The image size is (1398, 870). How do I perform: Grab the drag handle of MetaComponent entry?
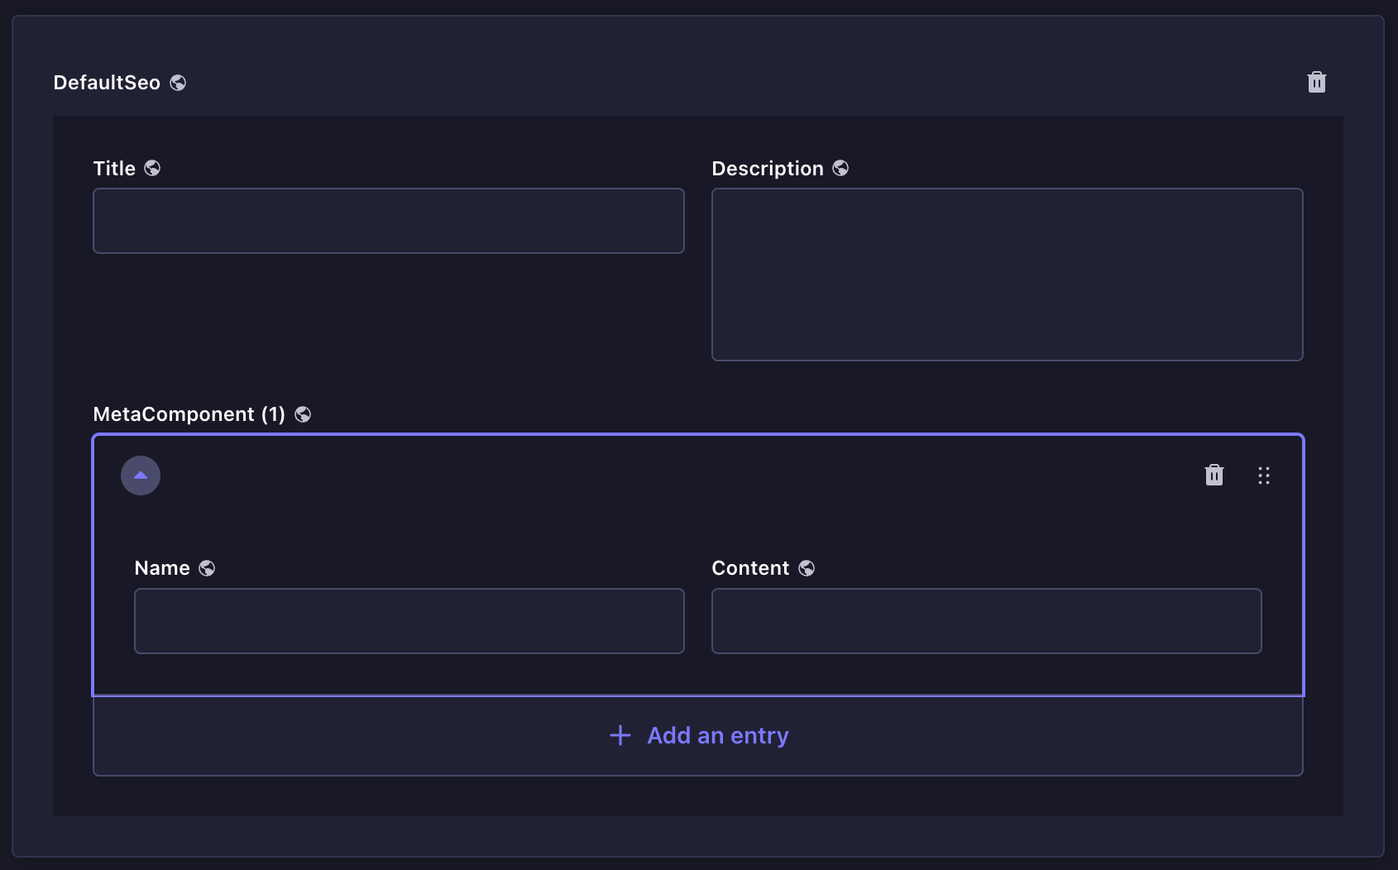1263,476
